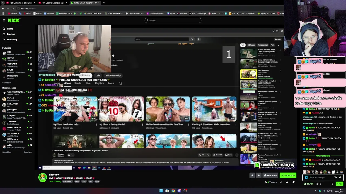This screenshot has height=194, width=346.
Task: Open Darcss Rocket League channel
Action: [17, 99]
